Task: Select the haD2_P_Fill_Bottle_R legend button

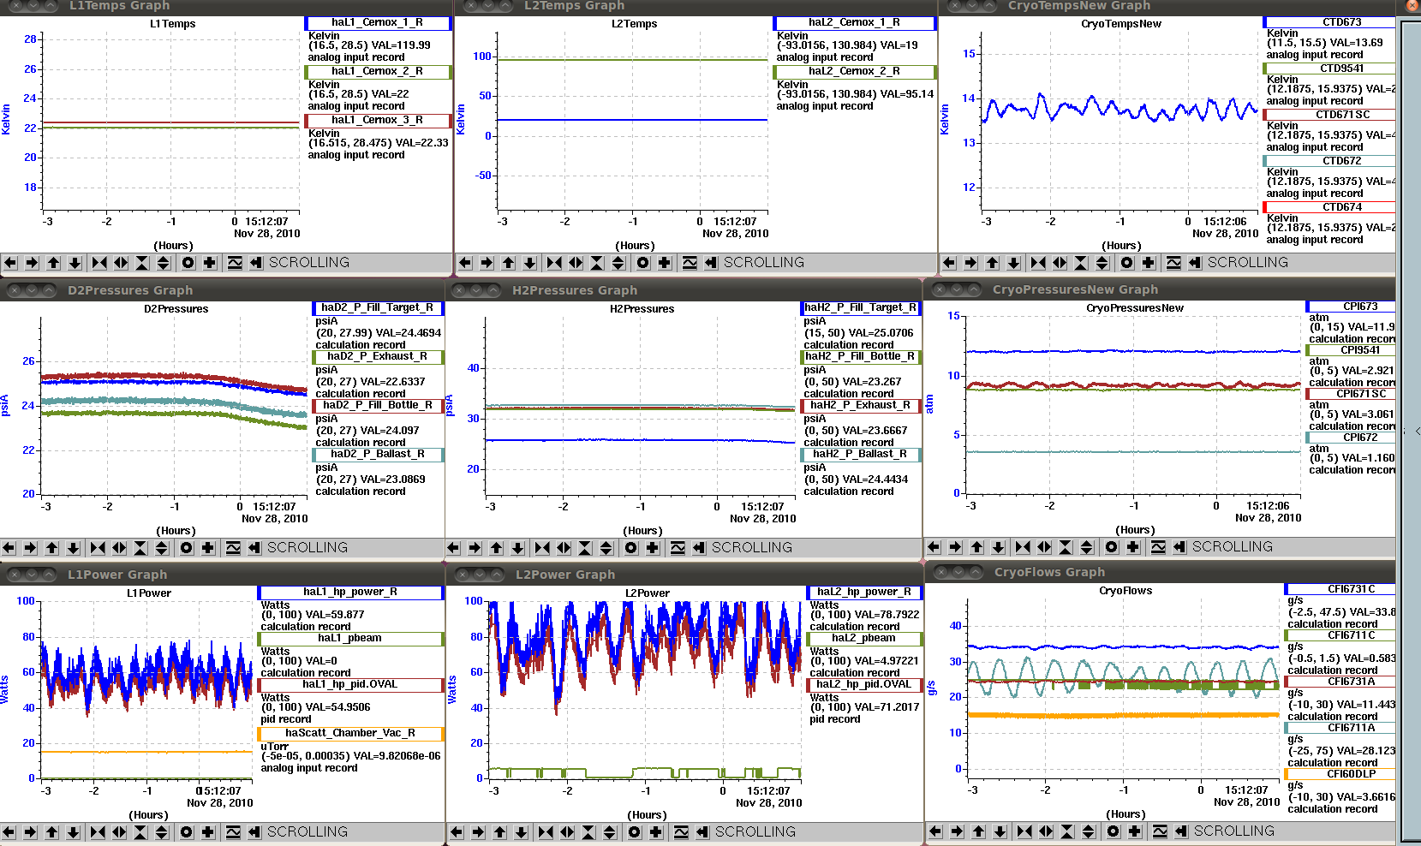Action: 378,406
